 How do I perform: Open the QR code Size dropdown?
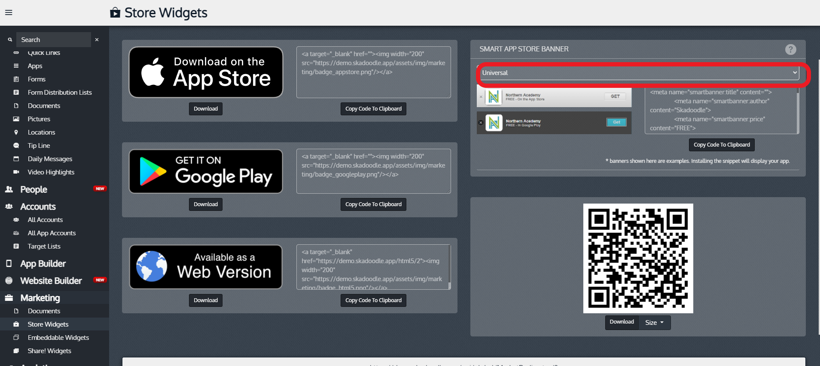click(x=654, y=323)
